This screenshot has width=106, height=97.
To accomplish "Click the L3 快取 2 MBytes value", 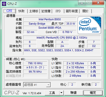I will pyautogui.click(x=75, y=76).
